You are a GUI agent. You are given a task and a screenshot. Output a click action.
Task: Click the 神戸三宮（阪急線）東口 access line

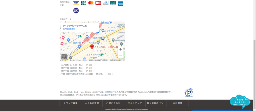[77, 68]
